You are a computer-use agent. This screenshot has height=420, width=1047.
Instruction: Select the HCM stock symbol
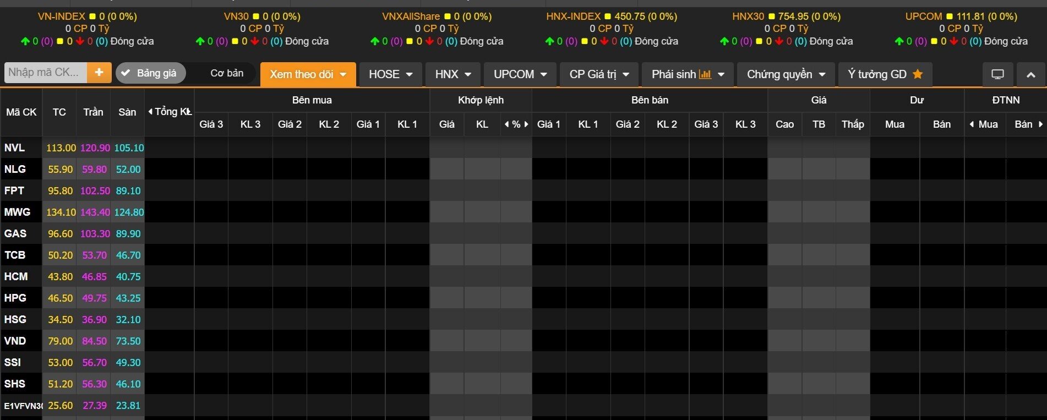(x=16, y=276)
